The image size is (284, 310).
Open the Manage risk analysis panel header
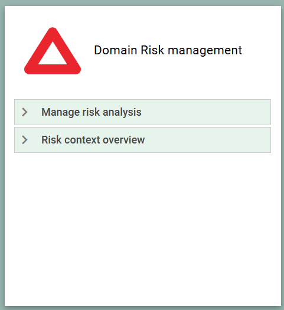tap(142, 112)
